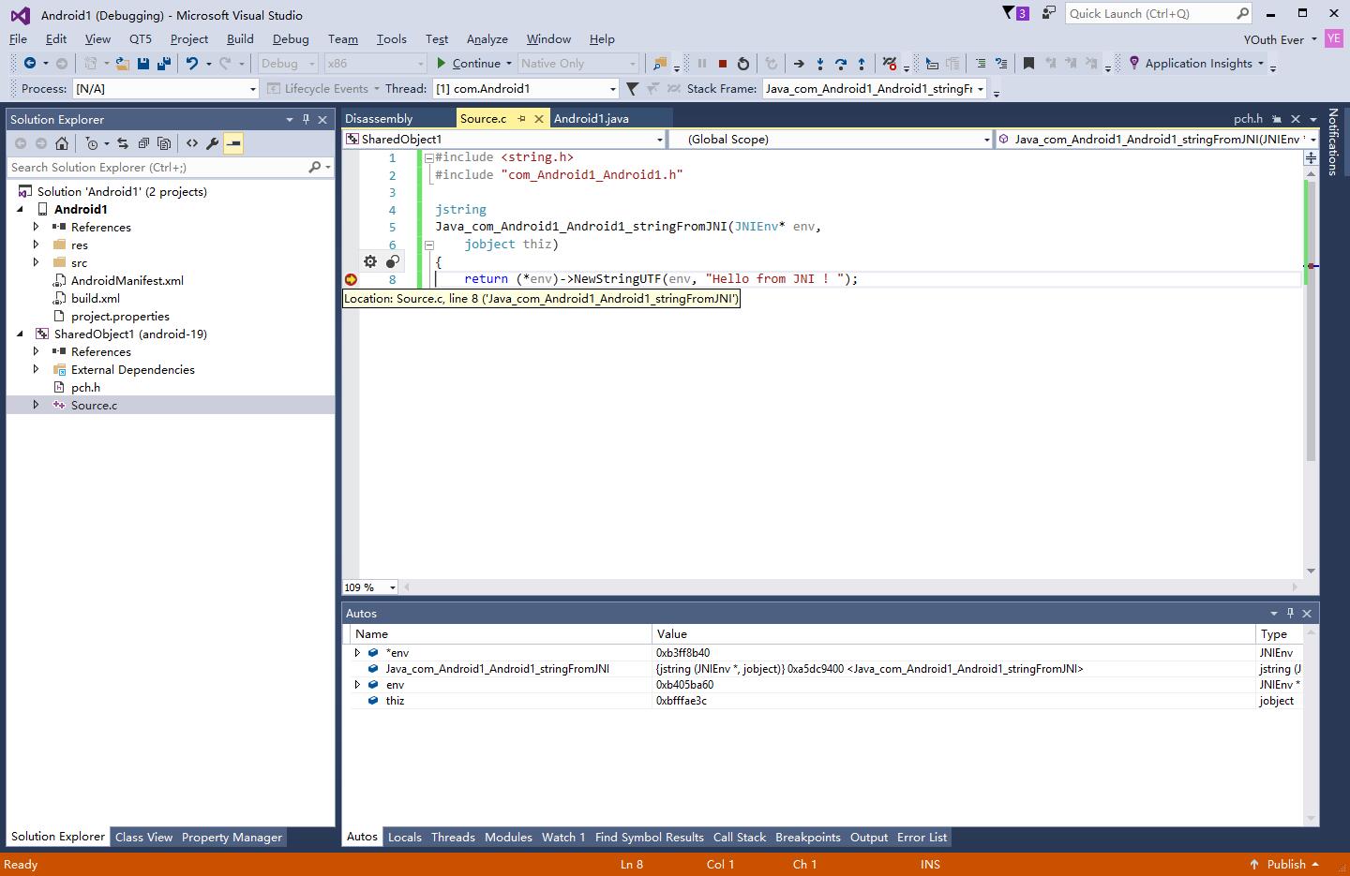Open the Debug menu

tap(291, 38)
